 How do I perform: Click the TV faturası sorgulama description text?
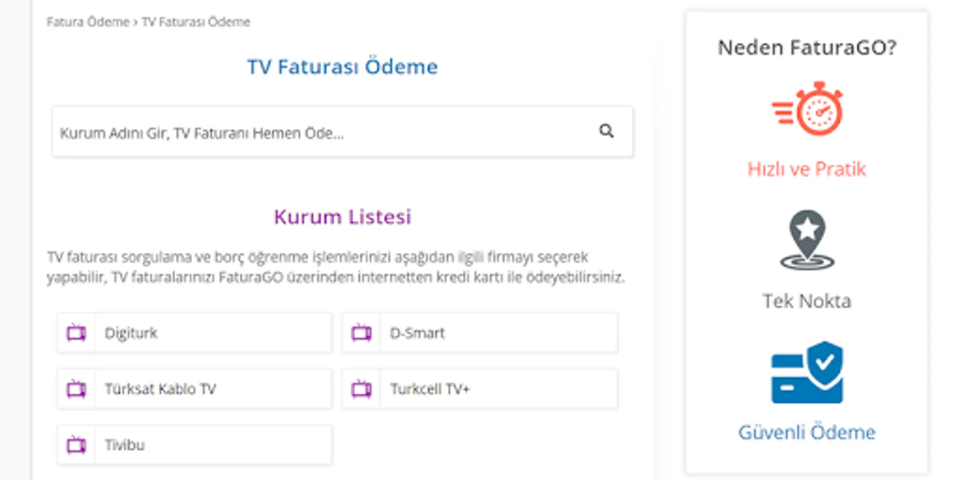pyautogui.click(x=336, y=267)
